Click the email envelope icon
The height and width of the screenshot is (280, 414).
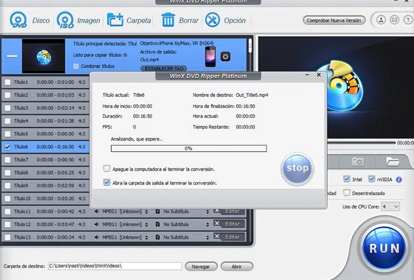coord(394,20)
